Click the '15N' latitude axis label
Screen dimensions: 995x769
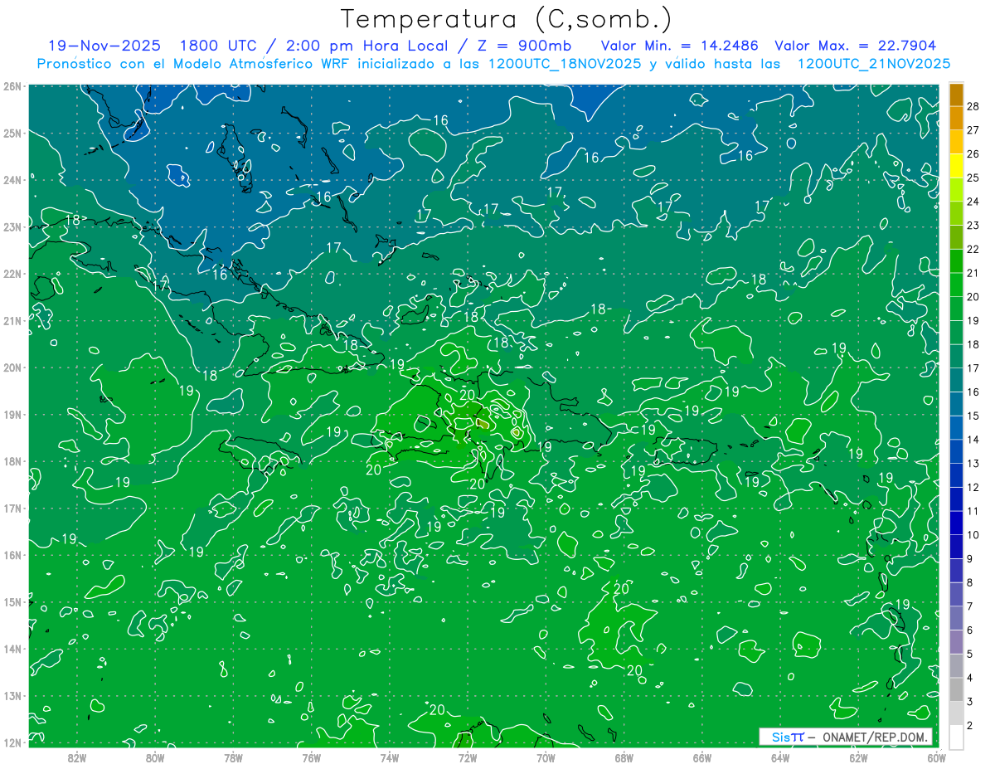tap(12, 601)
